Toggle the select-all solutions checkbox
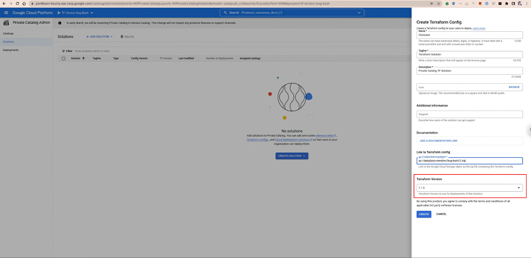 (64, 58)
